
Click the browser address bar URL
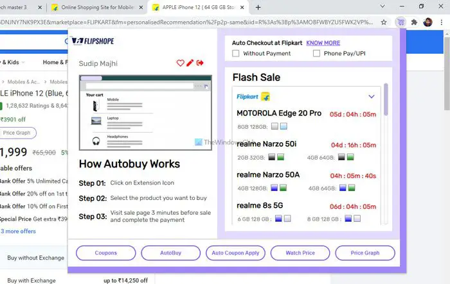tap(186, 22)
